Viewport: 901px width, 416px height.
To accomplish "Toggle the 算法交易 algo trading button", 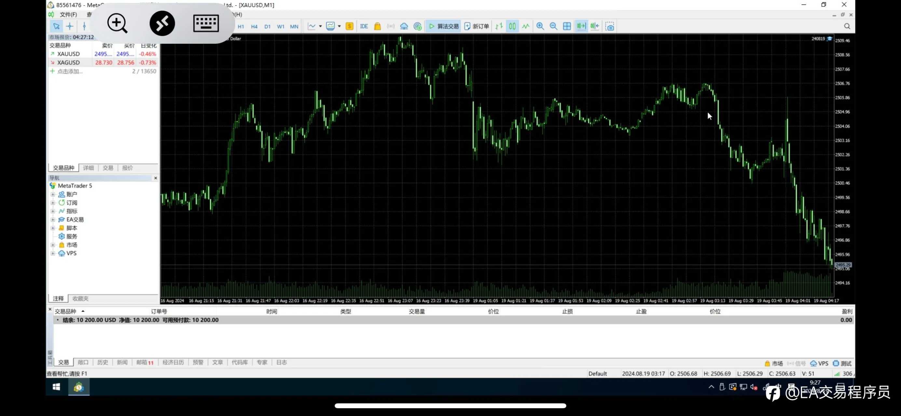I will [x=443, y=26].
